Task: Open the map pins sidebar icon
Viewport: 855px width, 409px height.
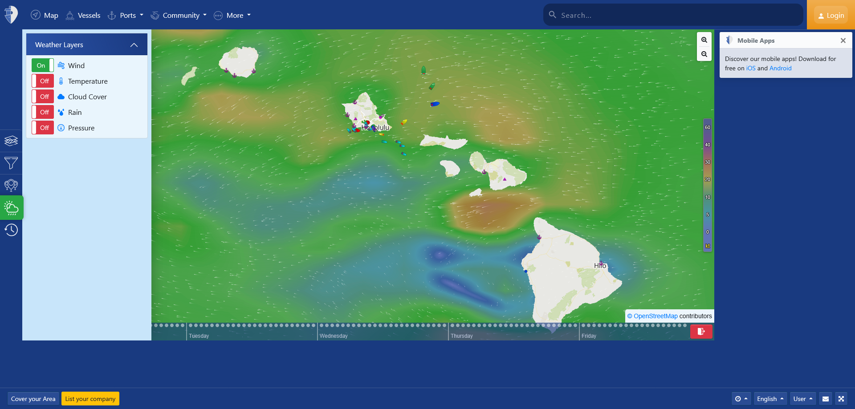Action: point(11,185)
